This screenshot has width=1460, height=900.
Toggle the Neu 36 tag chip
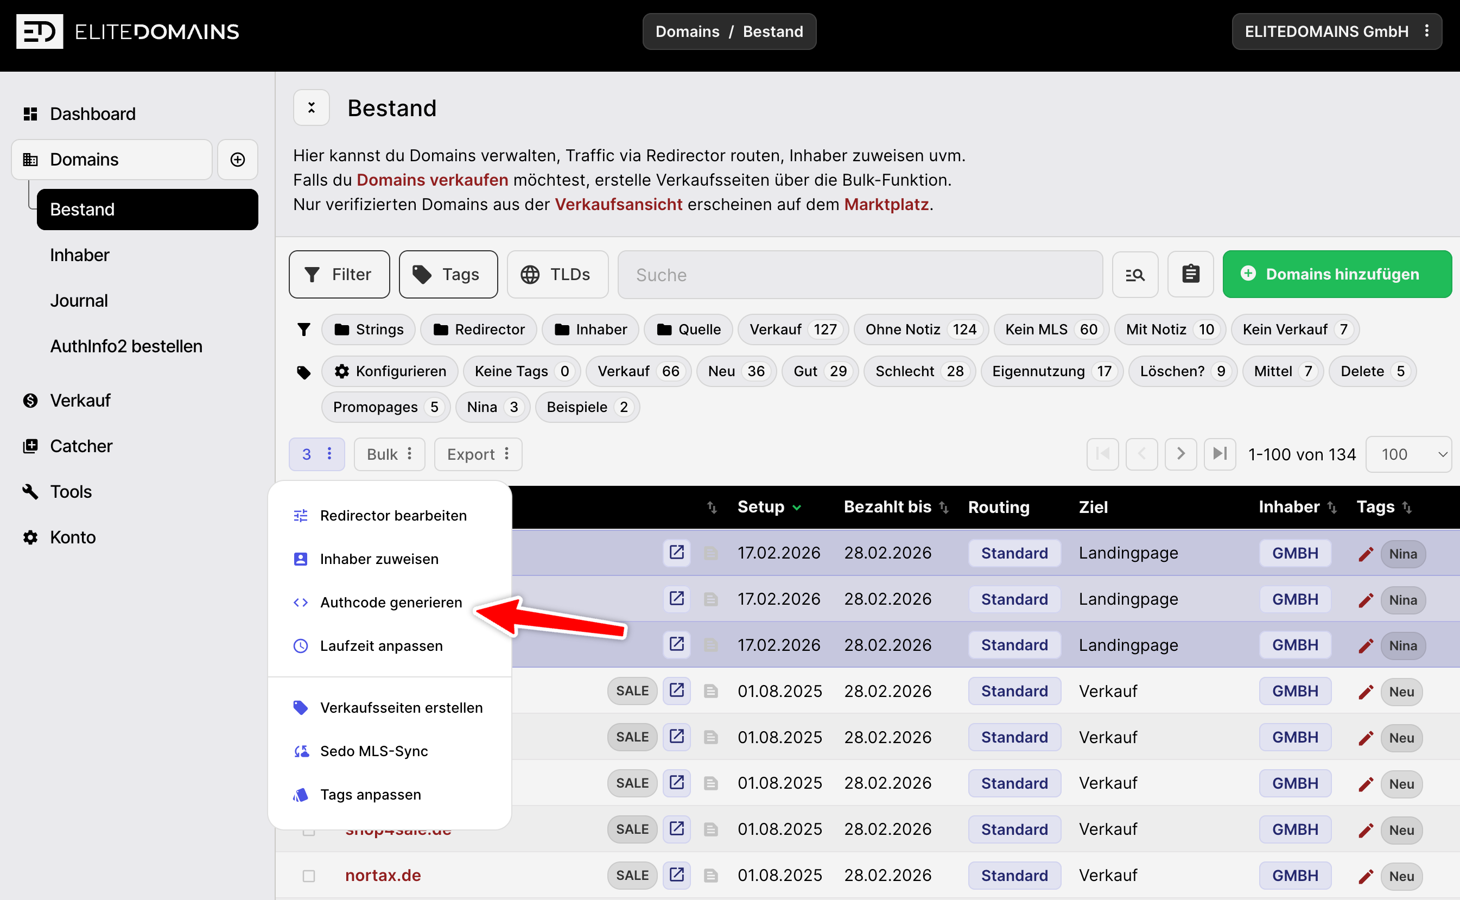pyautogui.click(x=737, y=371)
